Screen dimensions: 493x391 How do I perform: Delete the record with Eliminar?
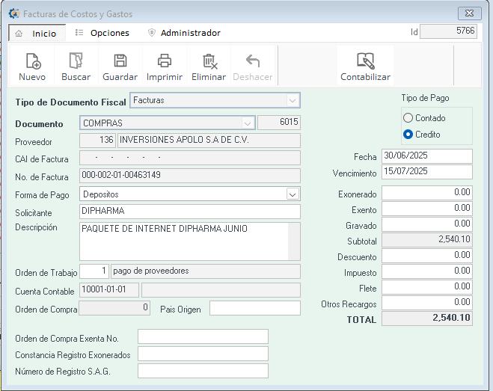point(209,61)
